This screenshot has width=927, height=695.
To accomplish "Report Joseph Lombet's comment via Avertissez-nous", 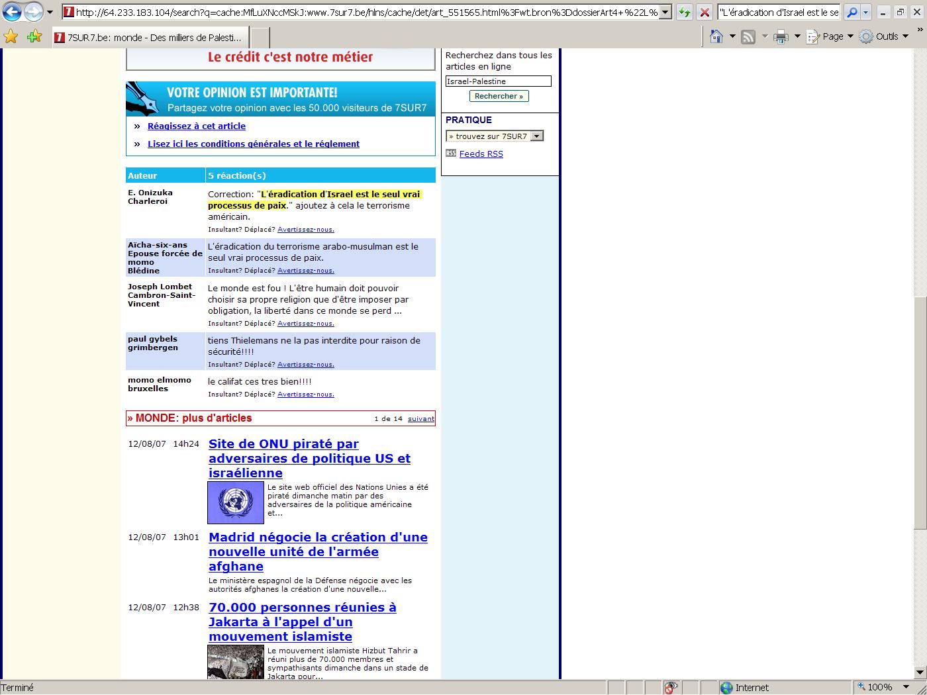I will [305, 324].
